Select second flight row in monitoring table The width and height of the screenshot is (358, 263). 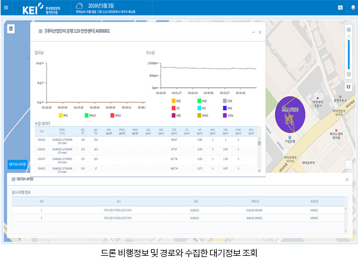[x=179, y=218]
